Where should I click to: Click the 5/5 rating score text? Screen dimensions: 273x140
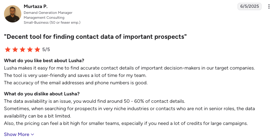[x=46, y=50]
